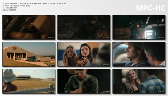Select the night truck thumbnail at 00:16:33
168x96 pixels.
tap(139, 27)
